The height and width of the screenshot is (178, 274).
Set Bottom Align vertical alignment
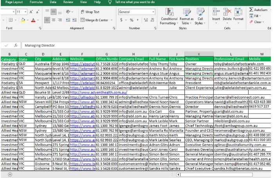pos(60,12)
